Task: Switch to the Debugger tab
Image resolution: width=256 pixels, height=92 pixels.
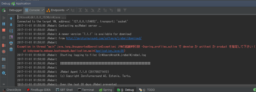Action: (x=15, y=10)
